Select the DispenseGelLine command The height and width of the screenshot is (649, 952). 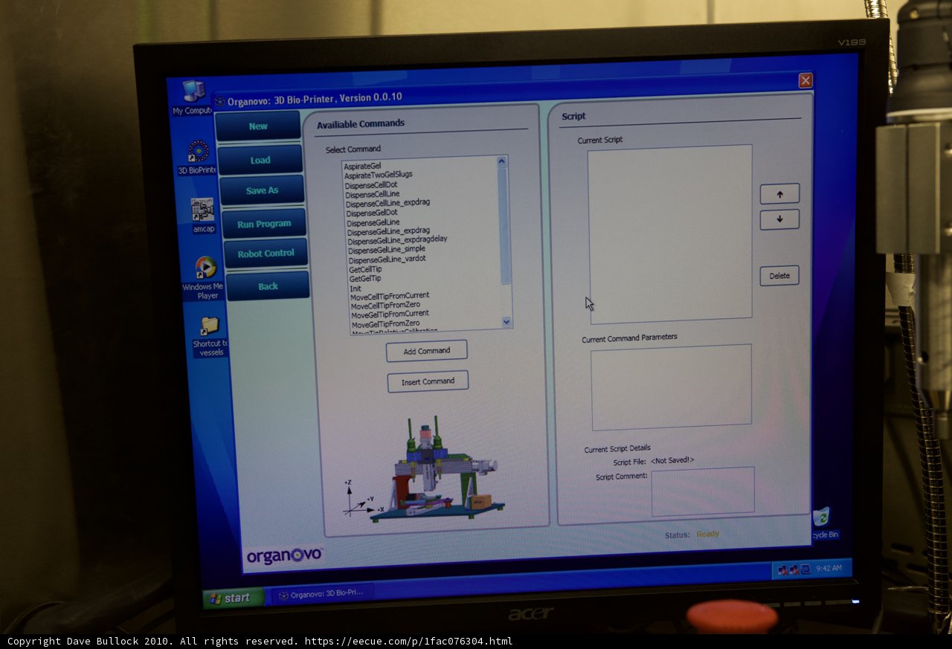tap(373, 222)
